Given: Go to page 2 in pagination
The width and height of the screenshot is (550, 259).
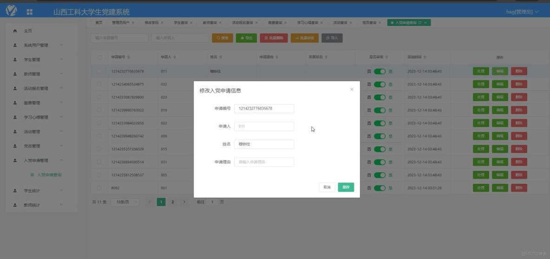Looking at the screenshot, I should [173, 202].
